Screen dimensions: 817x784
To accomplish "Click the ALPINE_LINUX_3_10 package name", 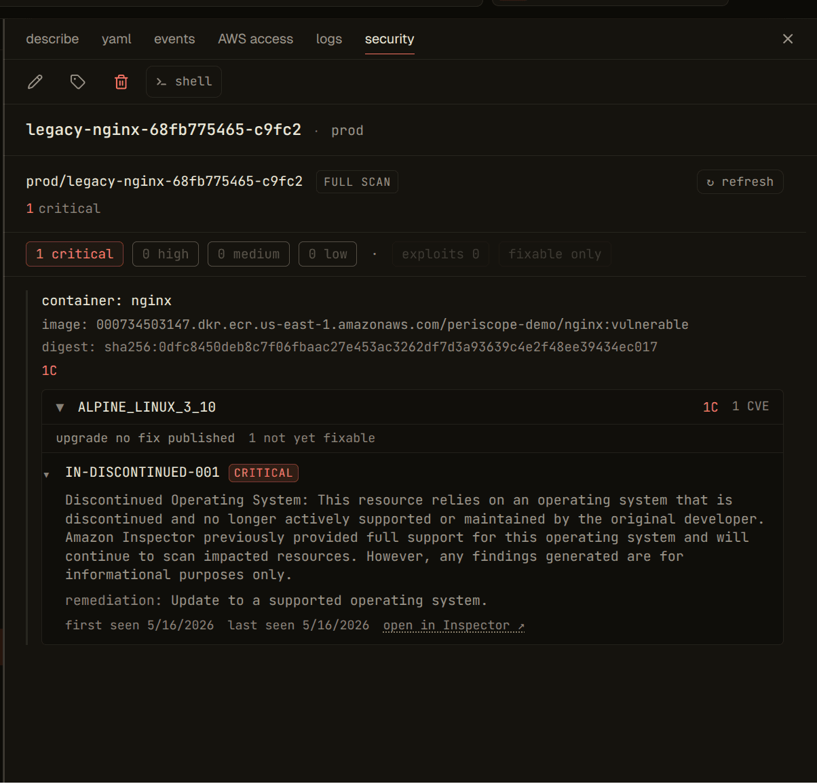I will (x=147, y=407).
